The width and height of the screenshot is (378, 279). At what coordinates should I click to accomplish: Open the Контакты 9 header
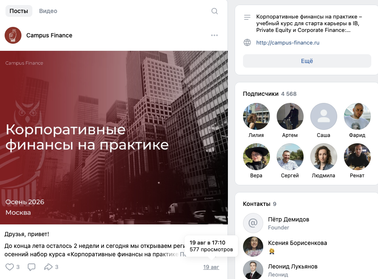[259, 204]
